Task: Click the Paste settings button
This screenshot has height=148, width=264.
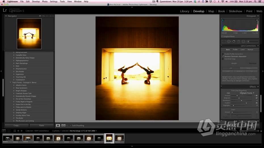Action: click(41, 125)
